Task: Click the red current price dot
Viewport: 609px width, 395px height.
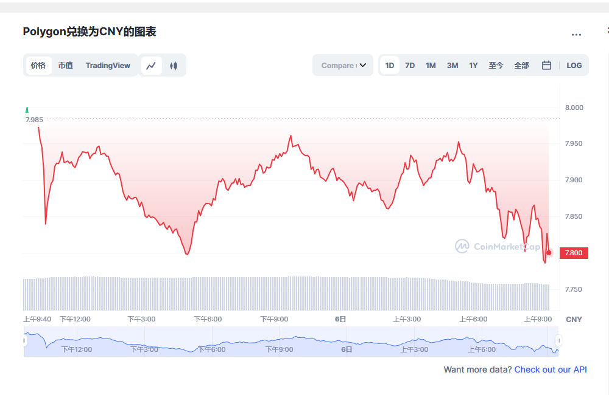Action: [x=549, y=253]
